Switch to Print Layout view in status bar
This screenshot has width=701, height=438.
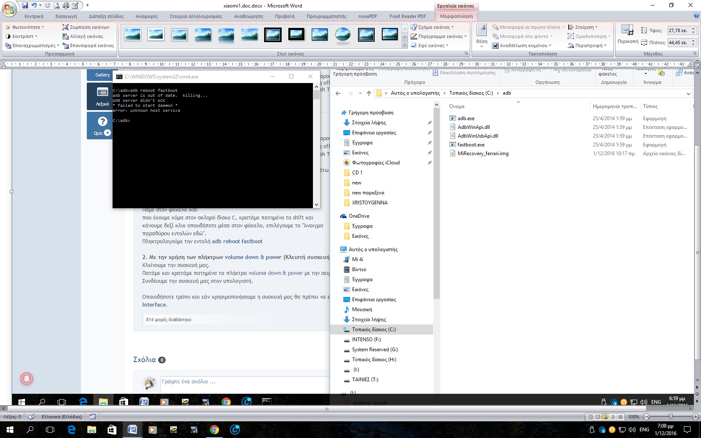590,417
